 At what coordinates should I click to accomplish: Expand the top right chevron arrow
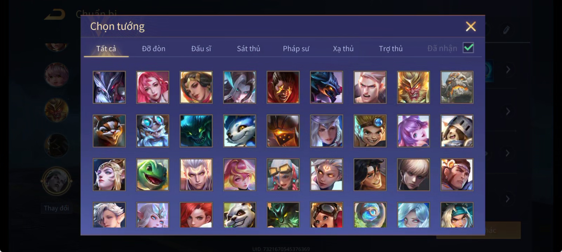click(508, 69)
